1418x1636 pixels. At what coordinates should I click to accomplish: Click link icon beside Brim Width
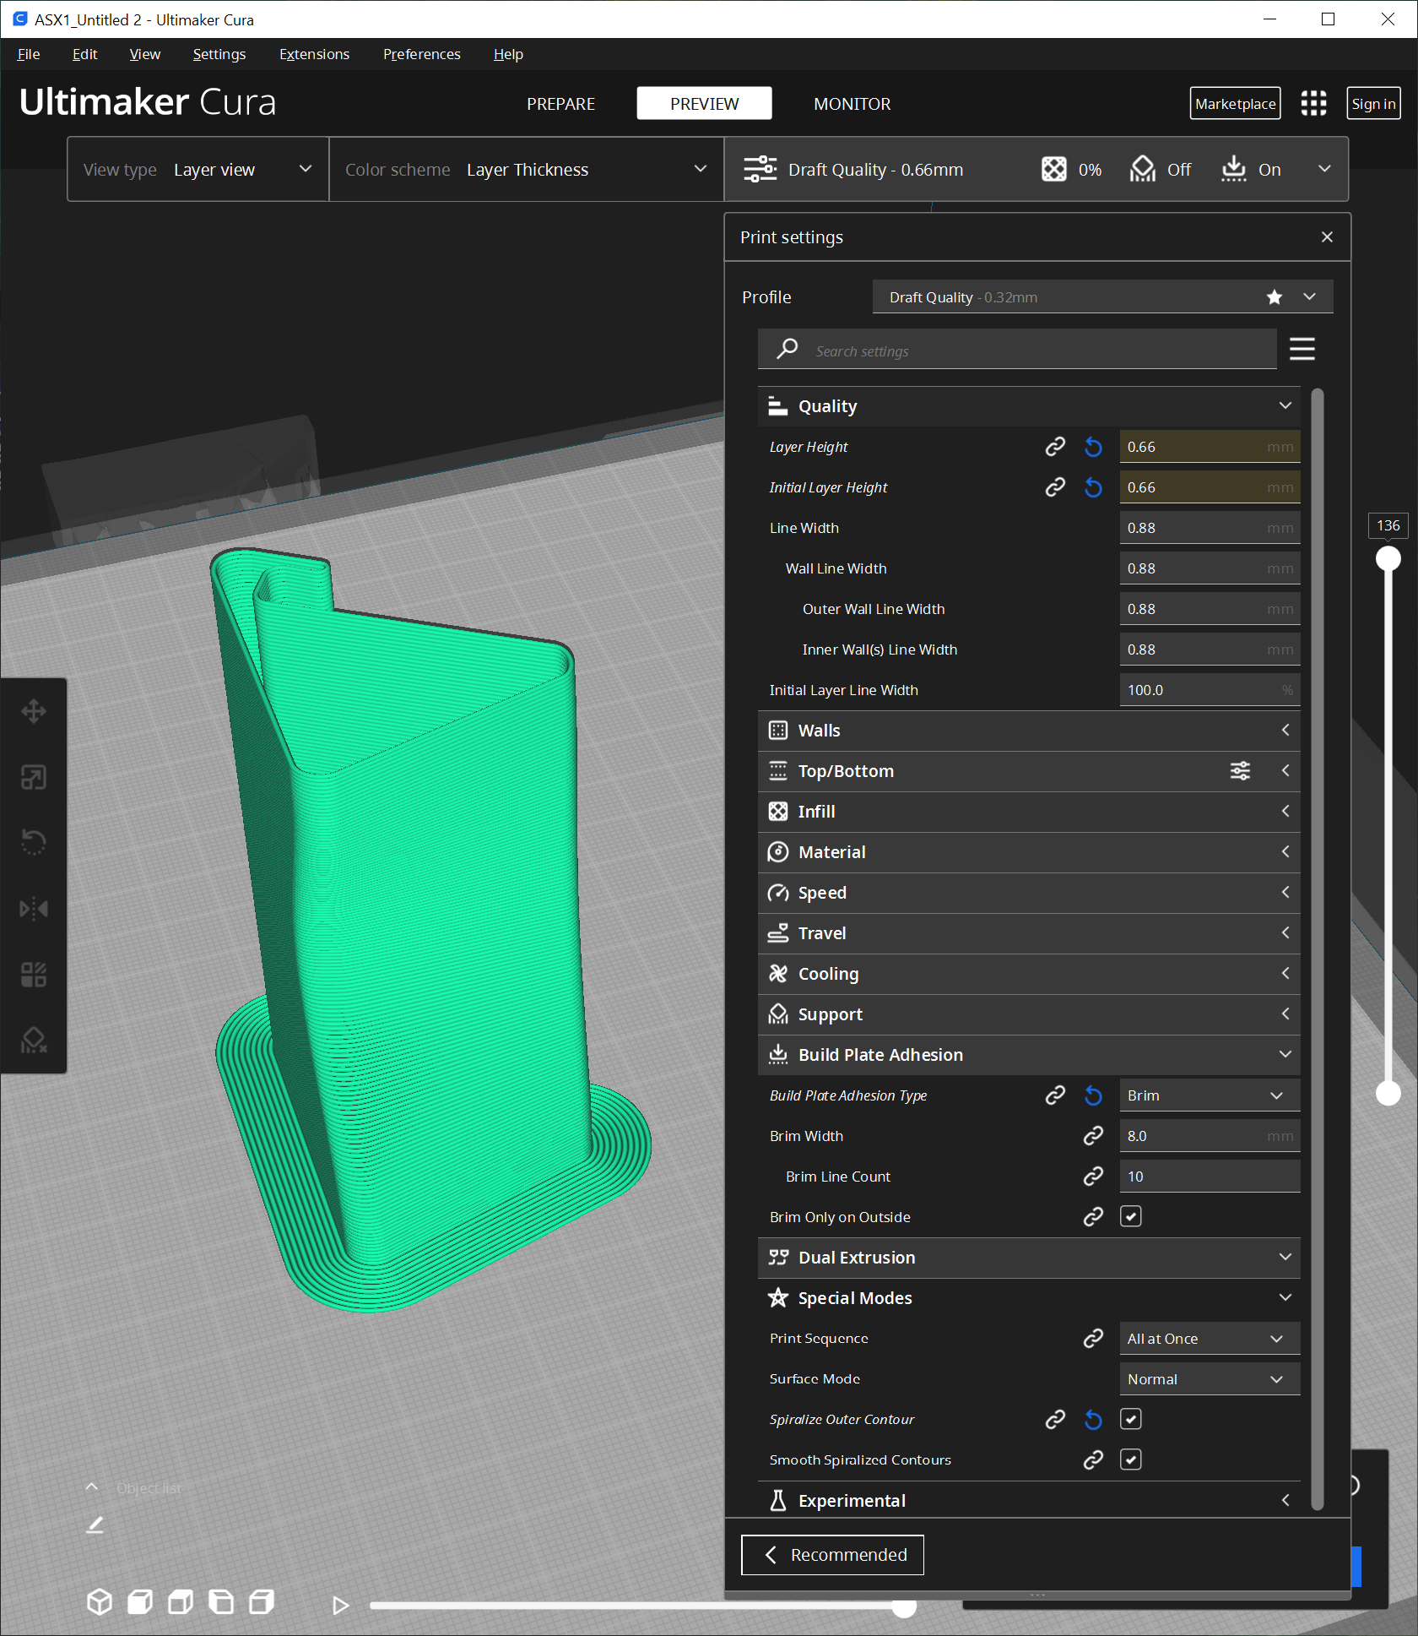coord(1093,1136)
